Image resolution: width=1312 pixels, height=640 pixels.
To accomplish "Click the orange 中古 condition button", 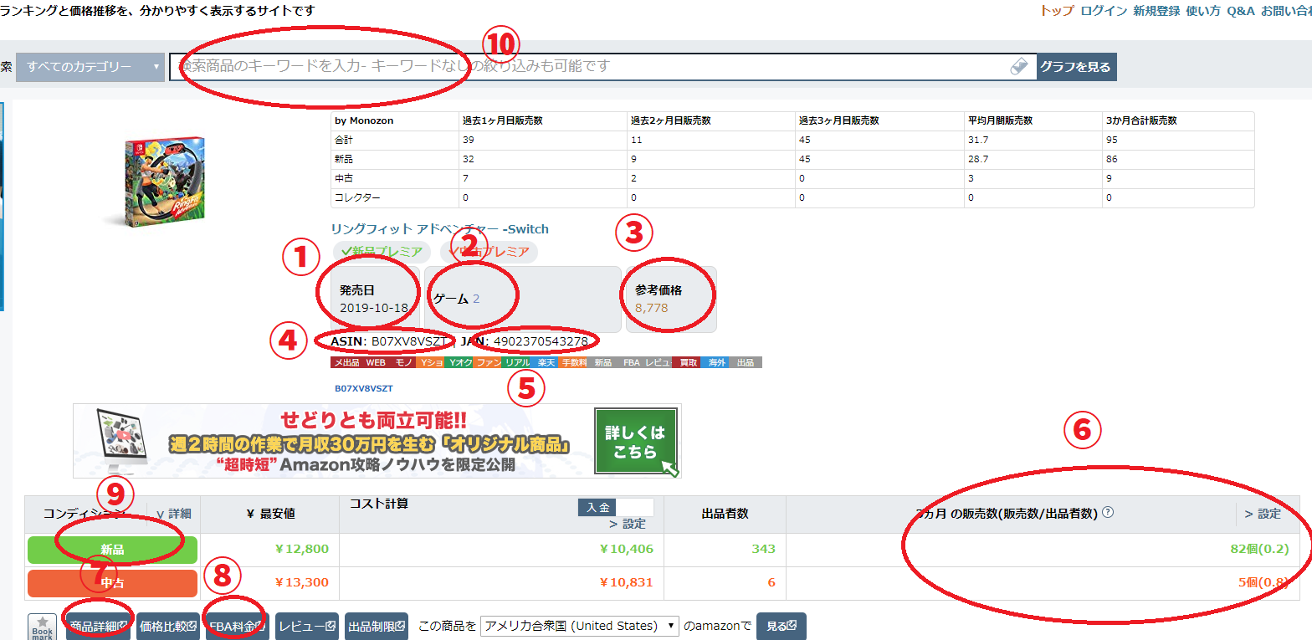I will (x=112, y=582).
